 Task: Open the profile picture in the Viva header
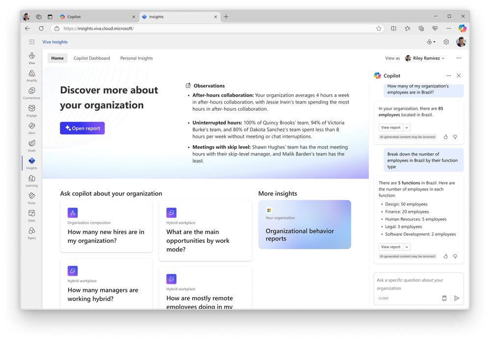461,42
